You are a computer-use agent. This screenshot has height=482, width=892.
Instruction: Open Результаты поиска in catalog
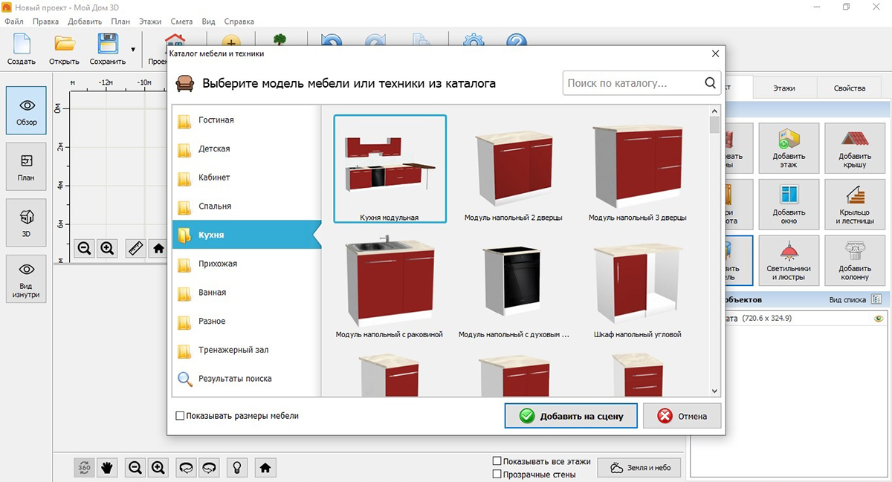pyautogui.click(x=247, y=379)
